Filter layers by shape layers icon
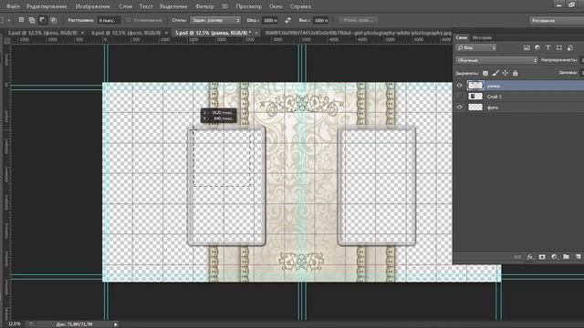Viewport: 584px width, 328px height. tap(559, 47)
